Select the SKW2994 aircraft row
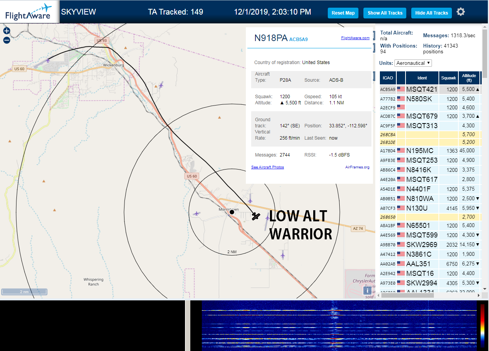489x351 pixels. [430, 283]
